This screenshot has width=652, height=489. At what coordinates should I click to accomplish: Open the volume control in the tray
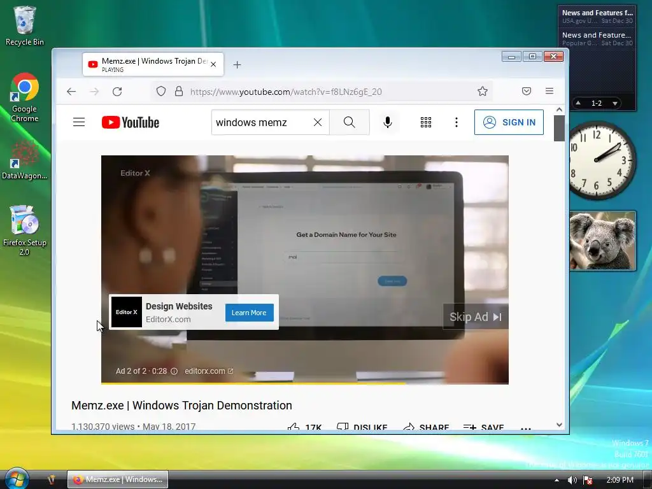point(572,480)
